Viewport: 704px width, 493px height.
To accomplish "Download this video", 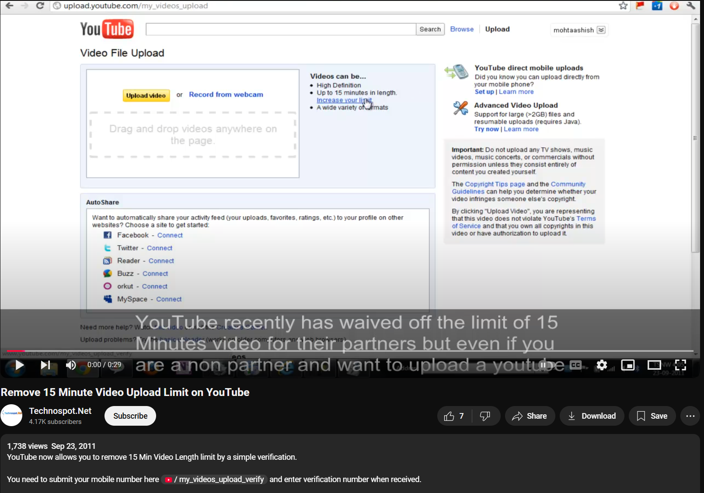I will tap(592, 416).
